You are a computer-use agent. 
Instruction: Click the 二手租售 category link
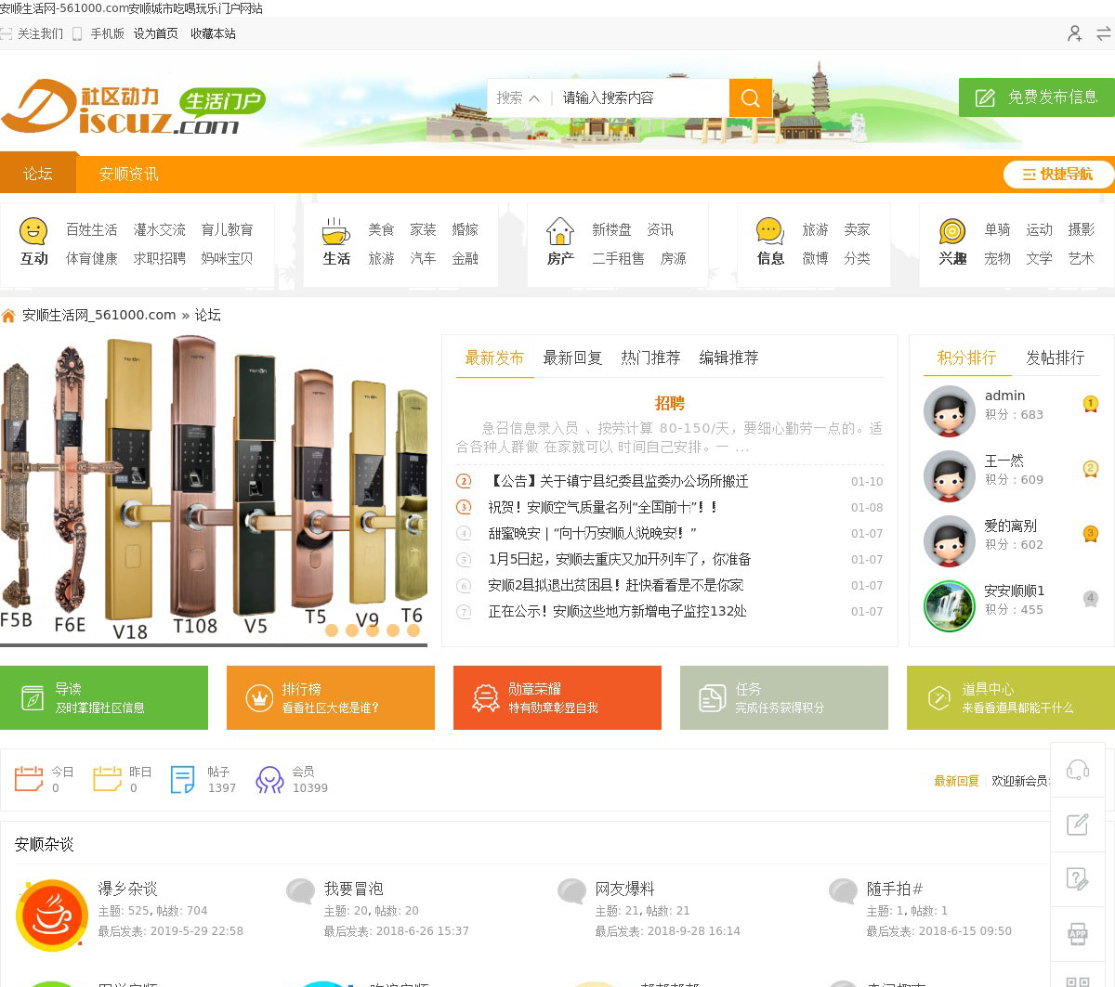618,258
